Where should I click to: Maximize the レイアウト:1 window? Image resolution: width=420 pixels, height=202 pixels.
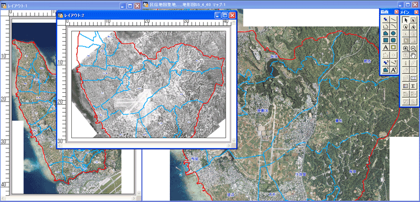coord(130,6)
